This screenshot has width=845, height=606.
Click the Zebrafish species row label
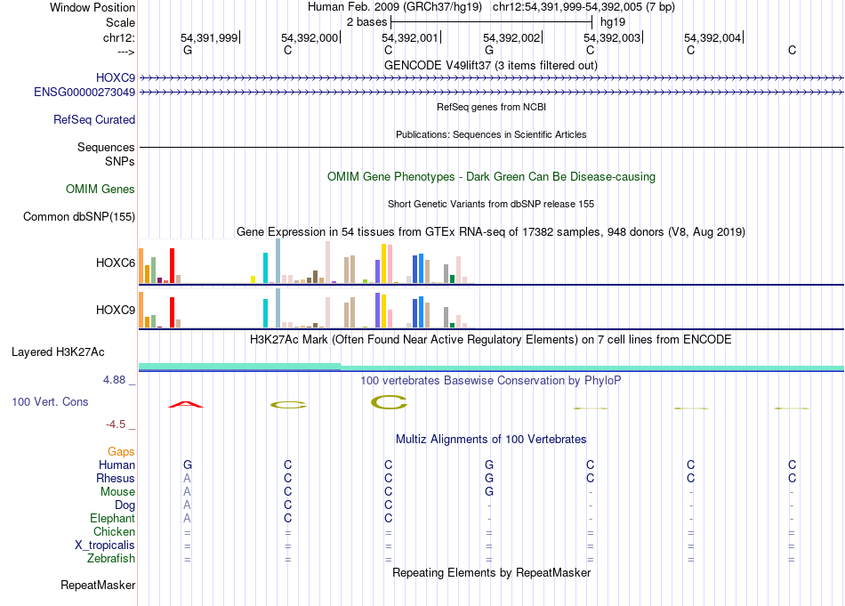point(111,558)
